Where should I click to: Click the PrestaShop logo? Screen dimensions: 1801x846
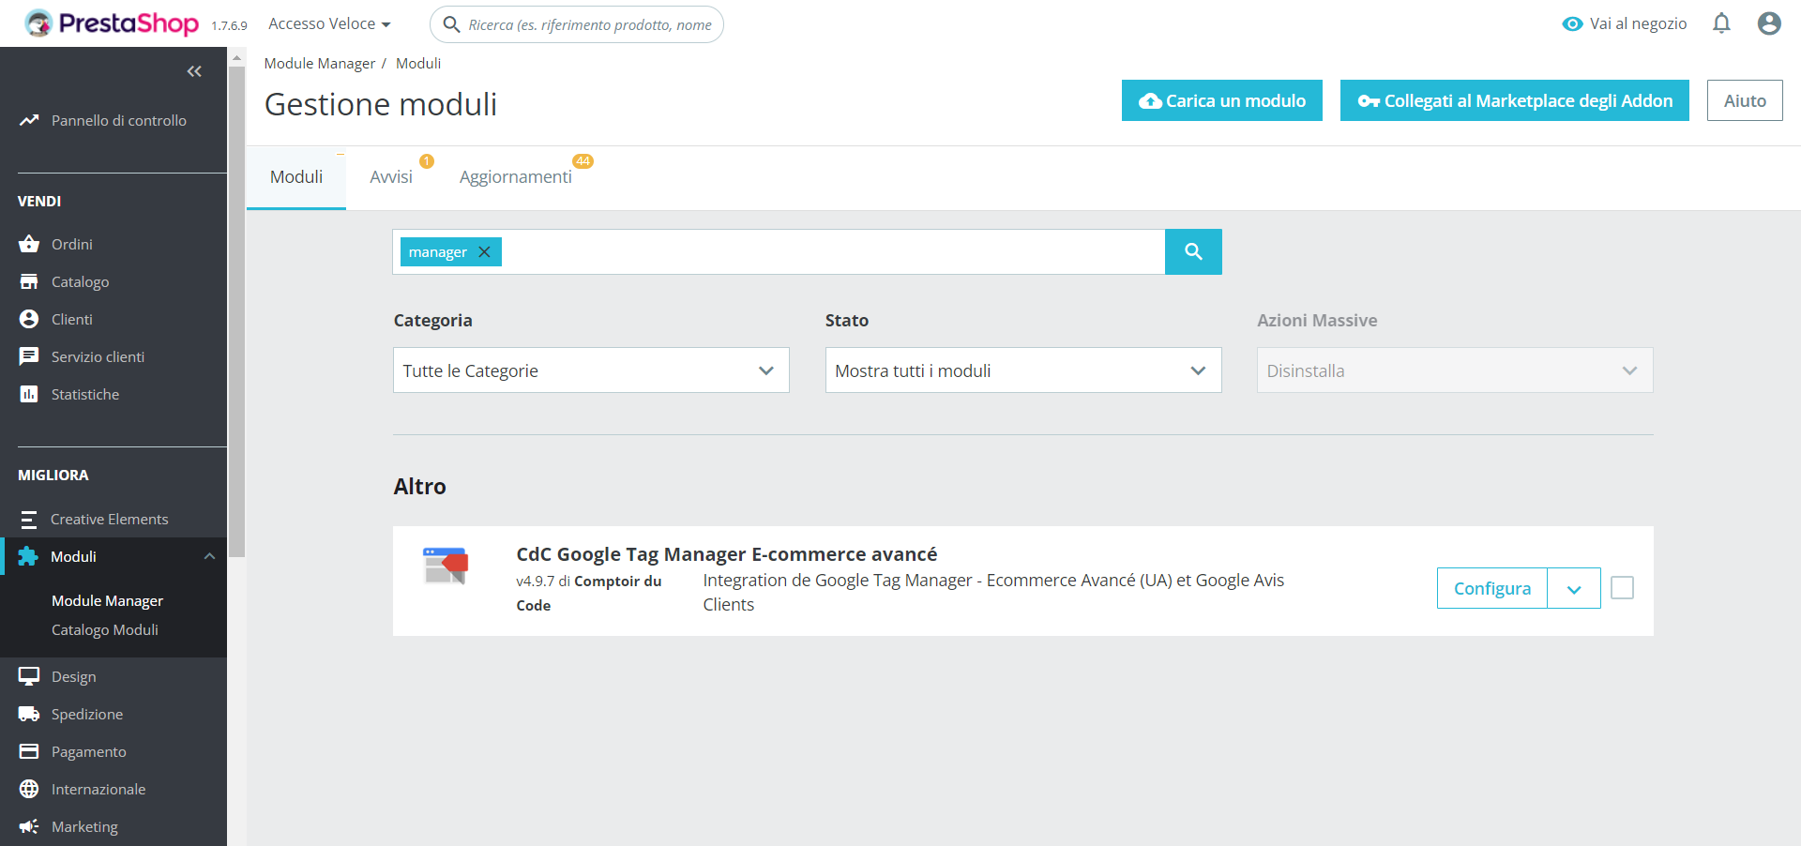[x=112, y=23]
